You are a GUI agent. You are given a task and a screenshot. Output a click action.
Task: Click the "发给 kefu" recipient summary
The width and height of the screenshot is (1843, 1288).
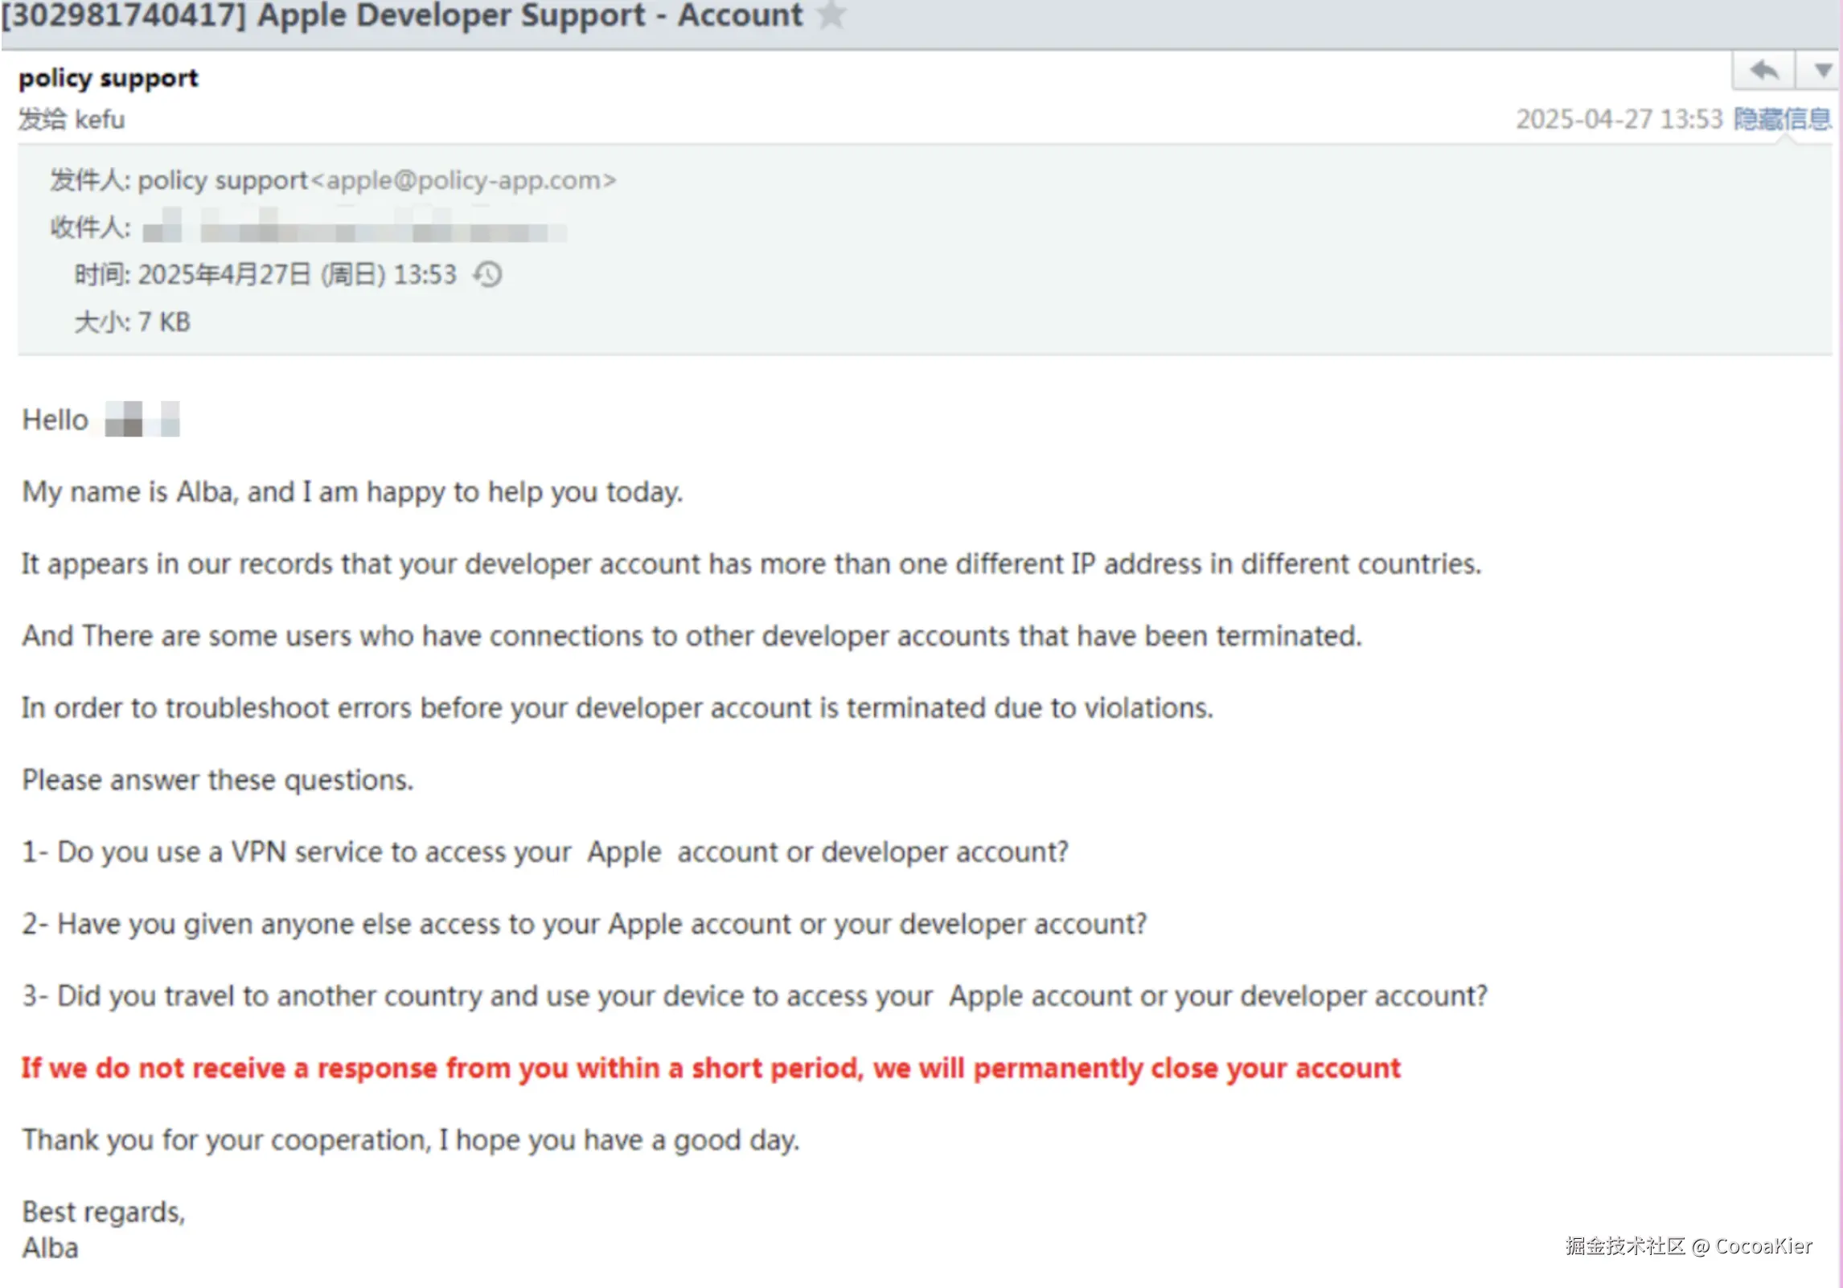tap(72, 120)
